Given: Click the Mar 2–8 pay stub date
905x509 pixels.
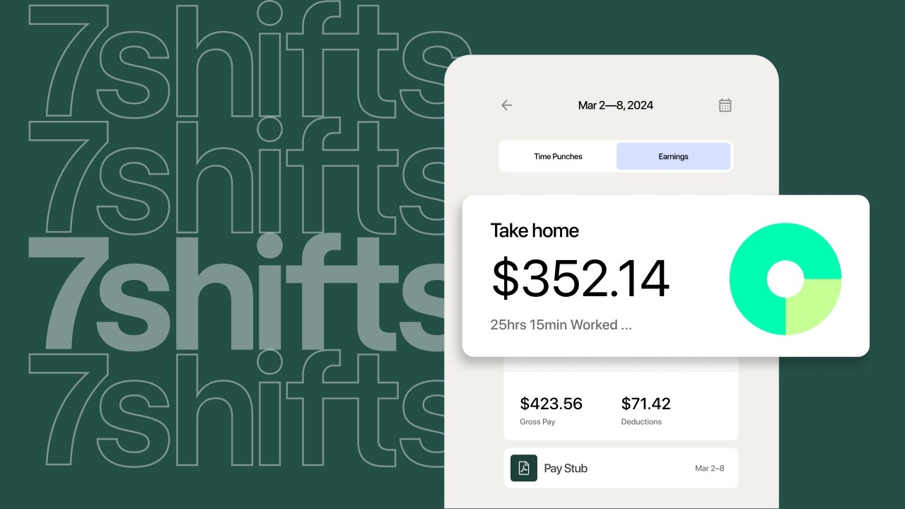Looking at the screenshot, I should (x=709, y=469).
